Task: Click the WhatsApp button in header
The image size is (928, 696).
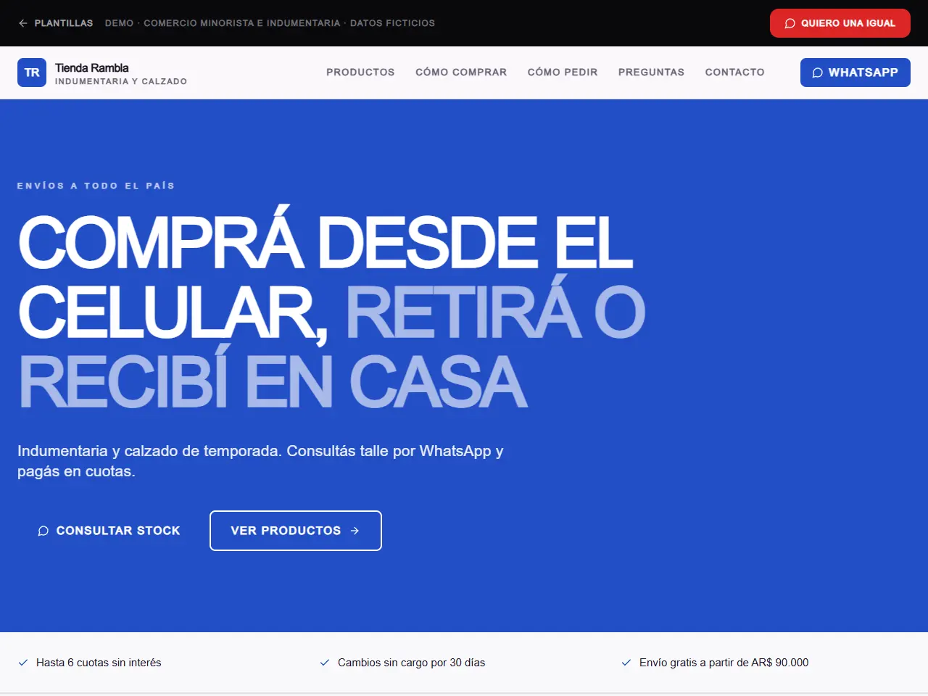Action: coord(855,72)
